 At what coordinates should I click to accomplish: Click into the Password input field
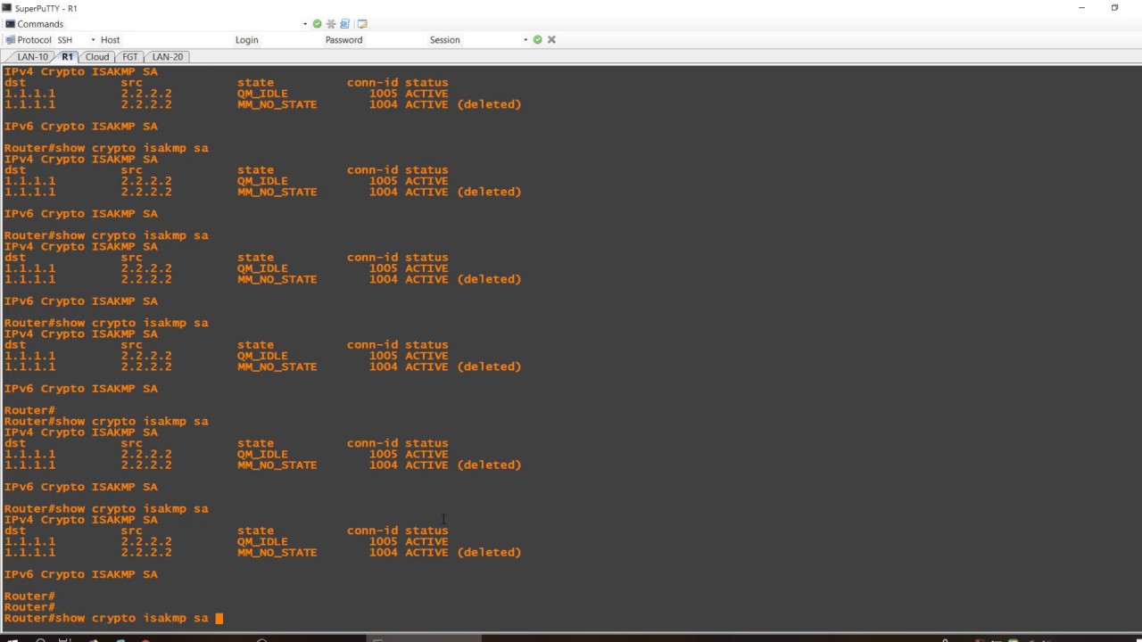pos(395,40)
